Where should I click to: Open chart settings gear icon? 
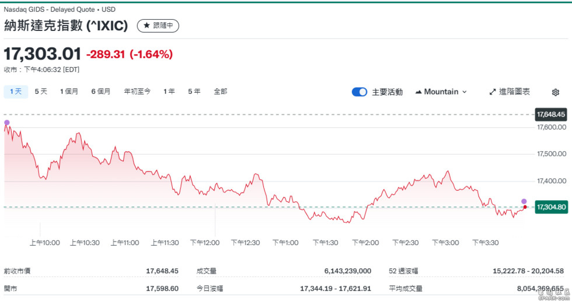555,92
